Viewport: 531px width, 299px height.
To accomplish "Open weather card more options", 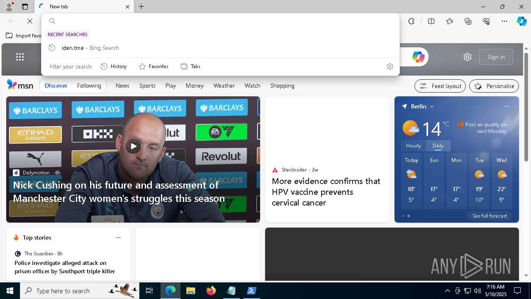I will coord(507,106).
